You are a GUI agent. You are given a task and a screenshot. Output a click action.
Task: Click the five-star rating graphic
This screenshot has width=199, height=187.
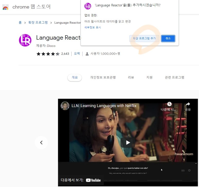tap(48, 54)
